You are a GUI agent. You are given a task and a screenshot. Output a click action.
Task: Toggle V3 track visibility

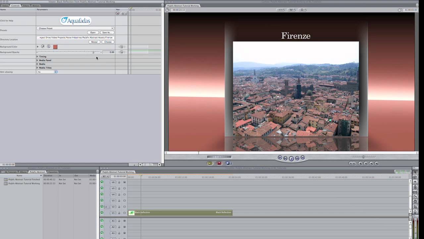pyautogui.click(x=102, y=200)
